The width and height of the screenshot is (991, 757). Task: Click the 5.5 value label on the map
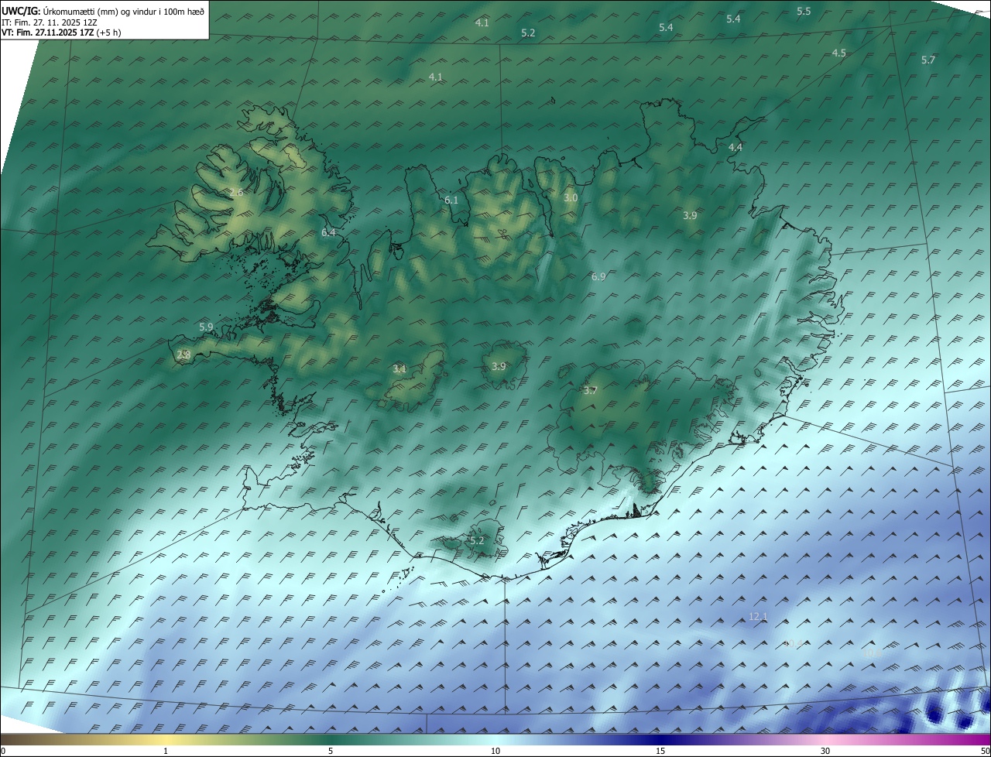(x=804, y=12)
